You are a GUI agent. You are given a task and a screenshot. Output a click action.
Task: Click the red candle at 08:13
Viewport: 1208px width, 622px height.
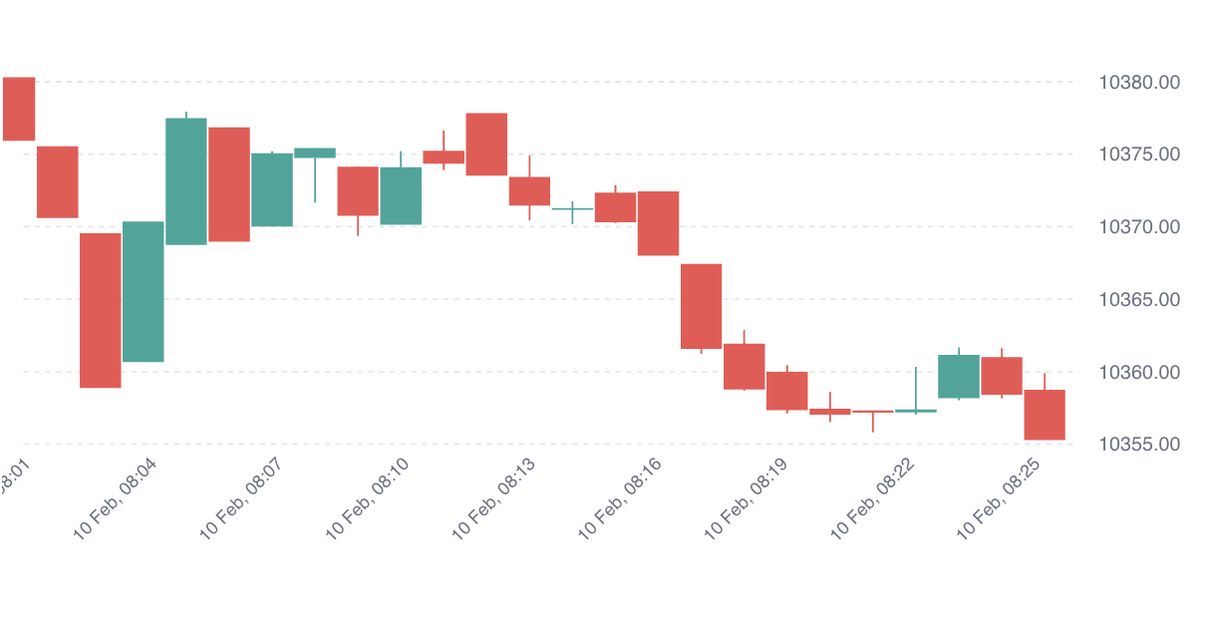529,190
